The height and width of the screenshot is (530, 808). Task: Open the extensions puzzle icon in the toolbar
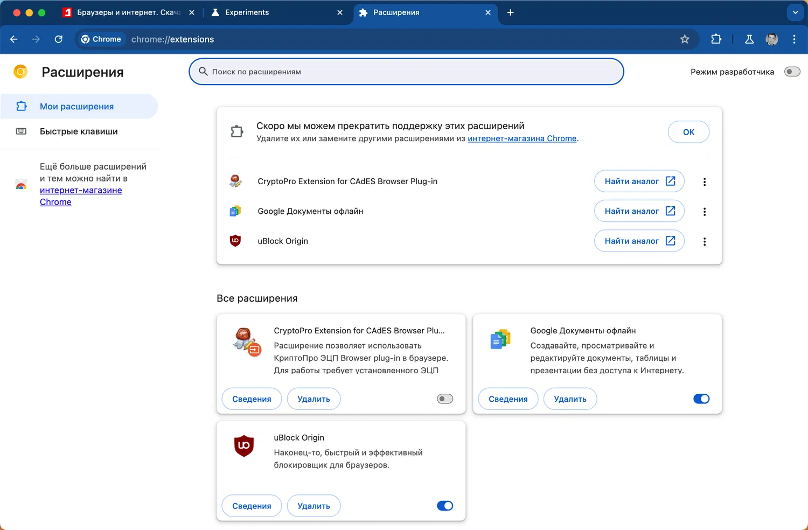pyautogui.click(x=716, y=39)
